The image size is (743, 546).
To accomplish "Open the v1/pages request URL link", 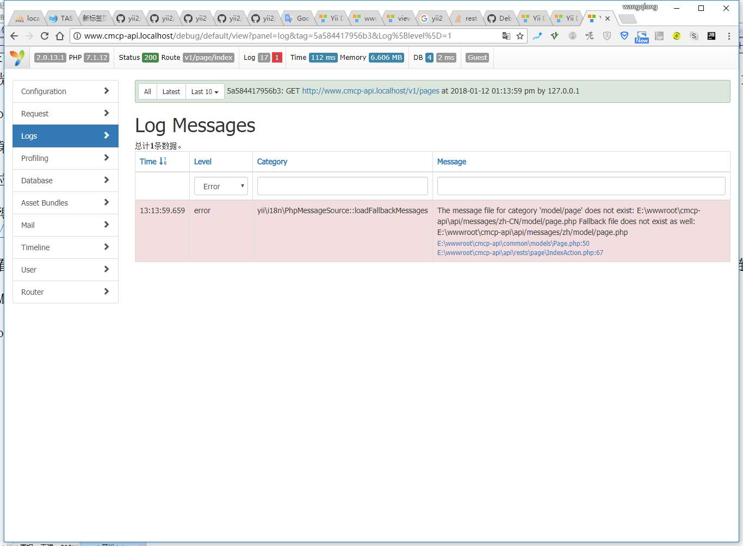I will click(x=370, y=91).
